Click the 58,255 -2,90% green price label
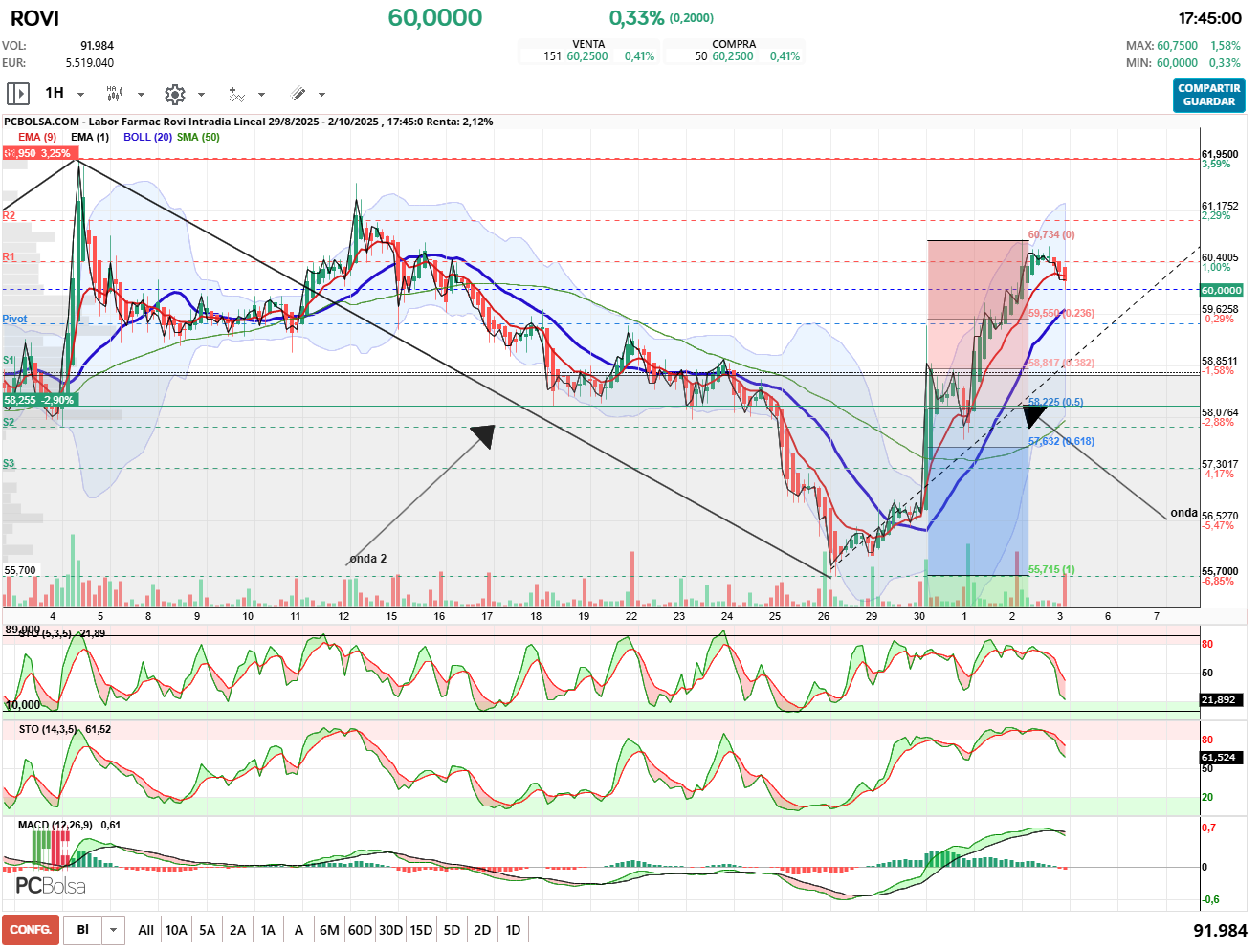 click(x=39, y=400)
